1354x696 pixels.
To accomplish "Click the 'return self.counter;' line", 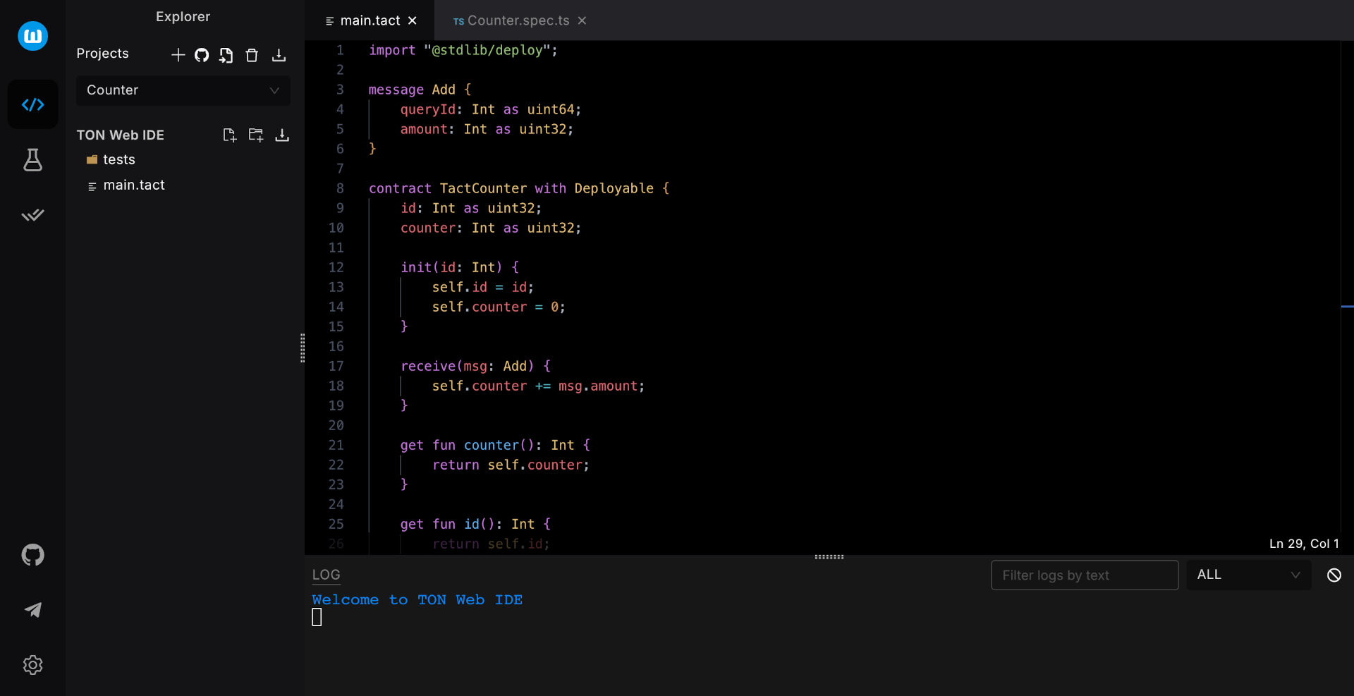I will tap(511, 465).
